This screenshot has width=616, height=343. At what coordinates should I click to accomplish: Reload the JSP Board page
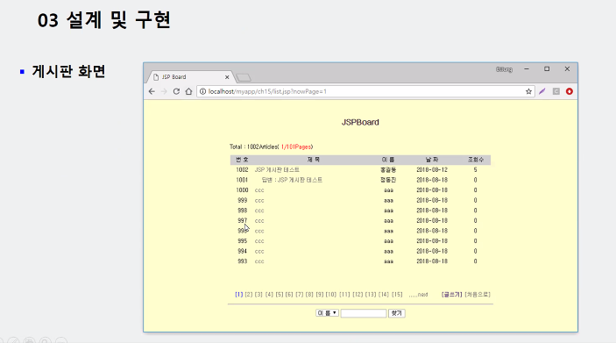coord(176,91)
